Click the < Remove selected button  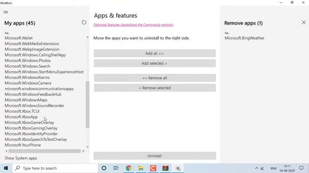(x=154, y=88)
